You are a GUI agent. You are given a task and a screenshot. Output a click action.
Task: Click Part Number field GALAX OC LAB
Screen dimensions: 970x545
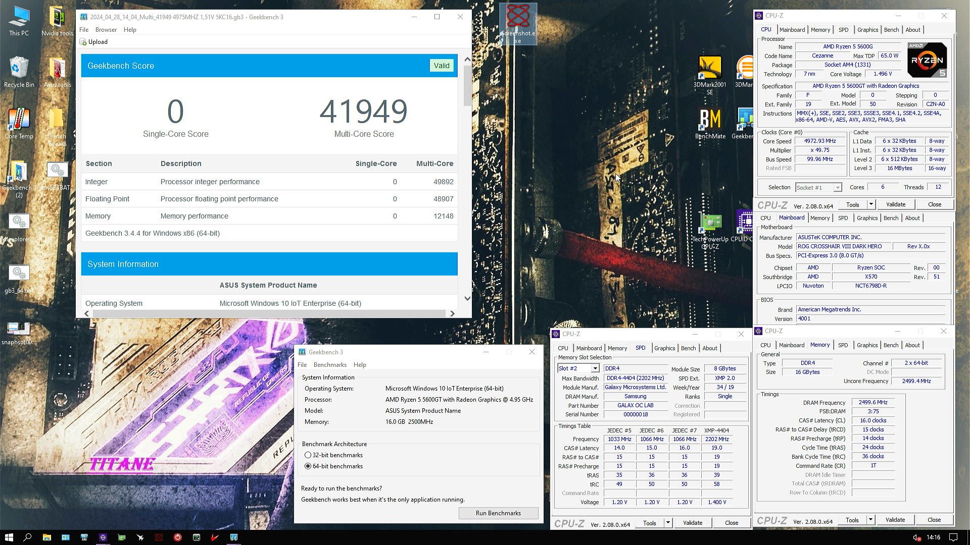pos(635,406)
